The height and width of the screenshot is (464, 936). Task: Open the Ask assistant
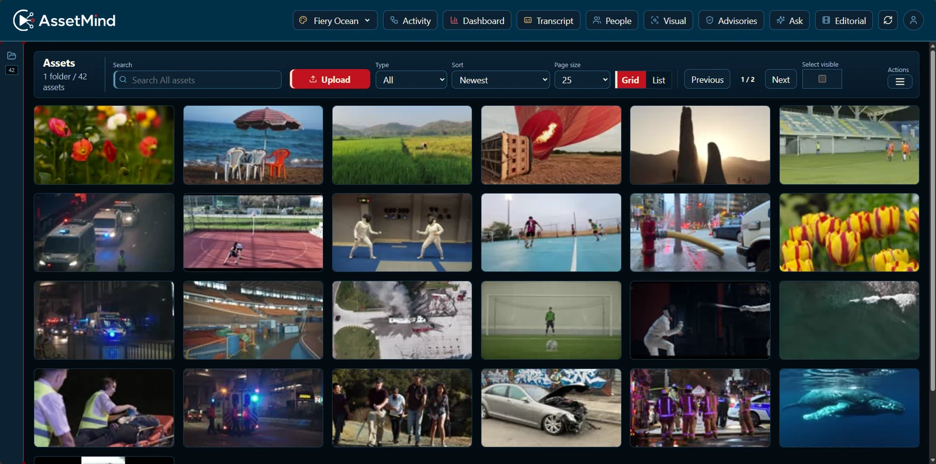pyautogui.click(x=789, y=20)
